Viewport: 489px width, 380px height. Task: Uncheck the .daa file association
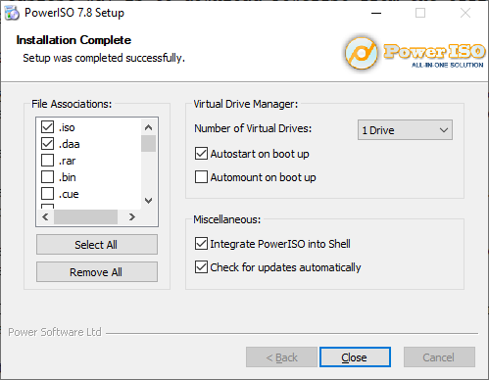point(48,143)
